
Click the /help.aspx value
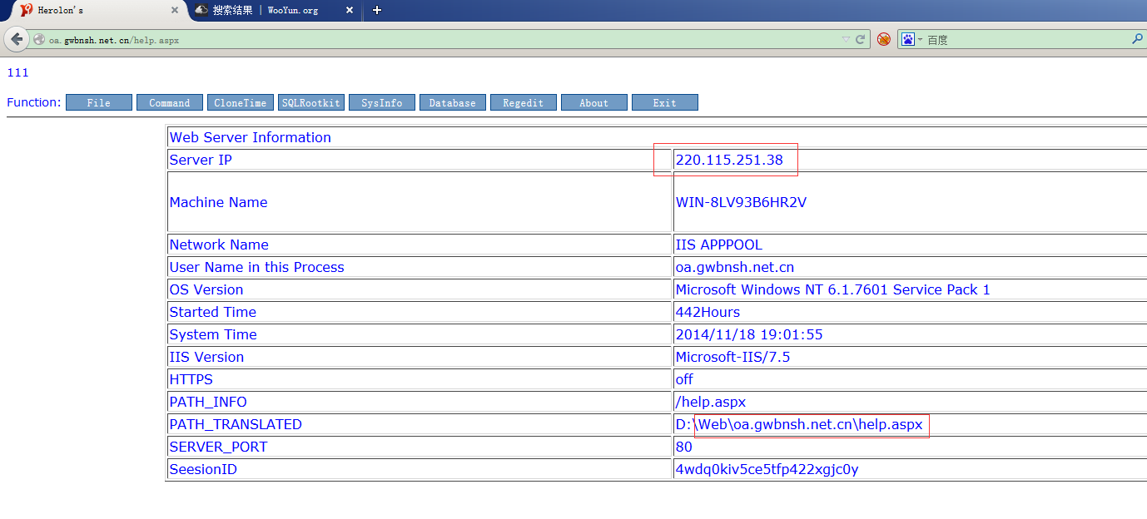(710, 402)
